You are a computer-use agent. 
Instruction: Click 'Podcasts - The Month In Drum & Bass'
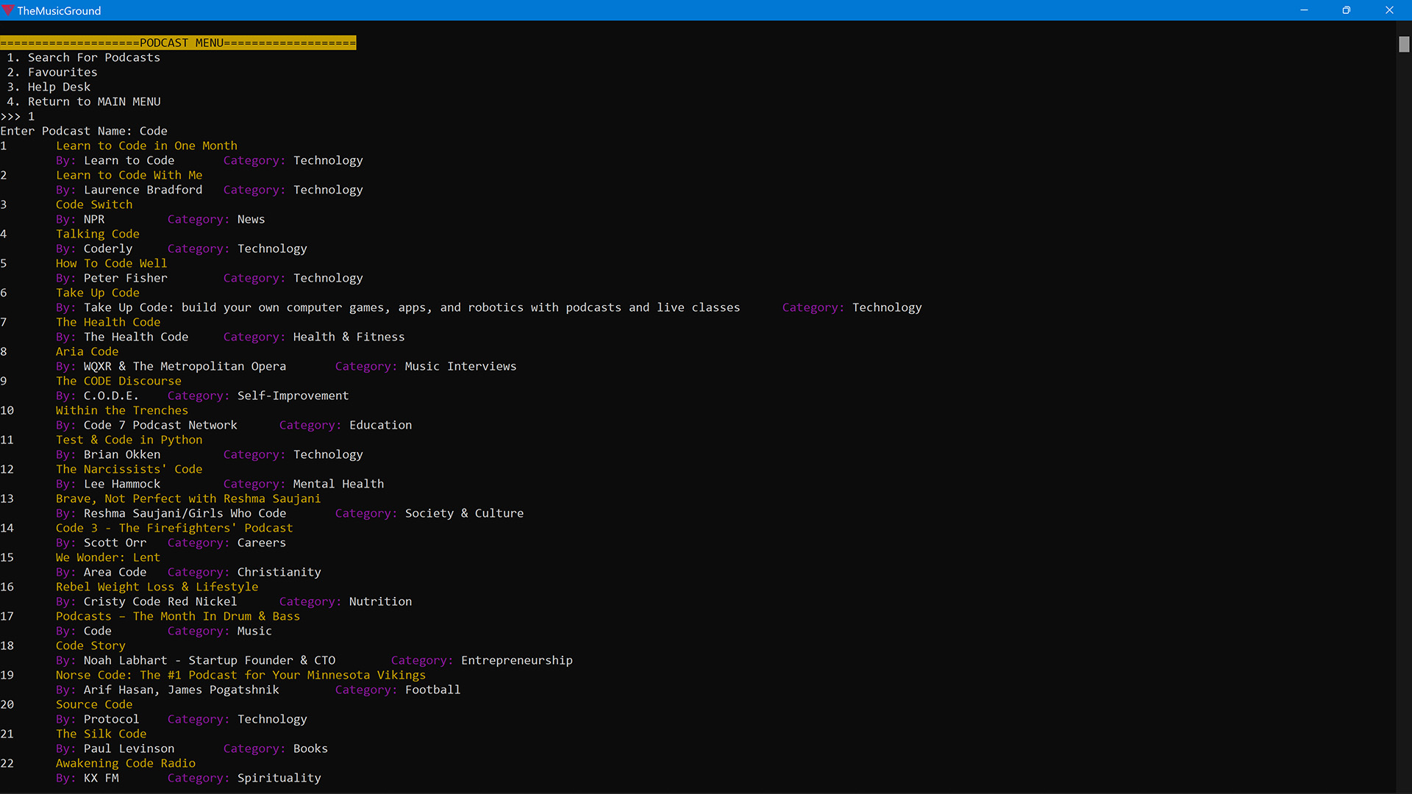tap(178, 616)
